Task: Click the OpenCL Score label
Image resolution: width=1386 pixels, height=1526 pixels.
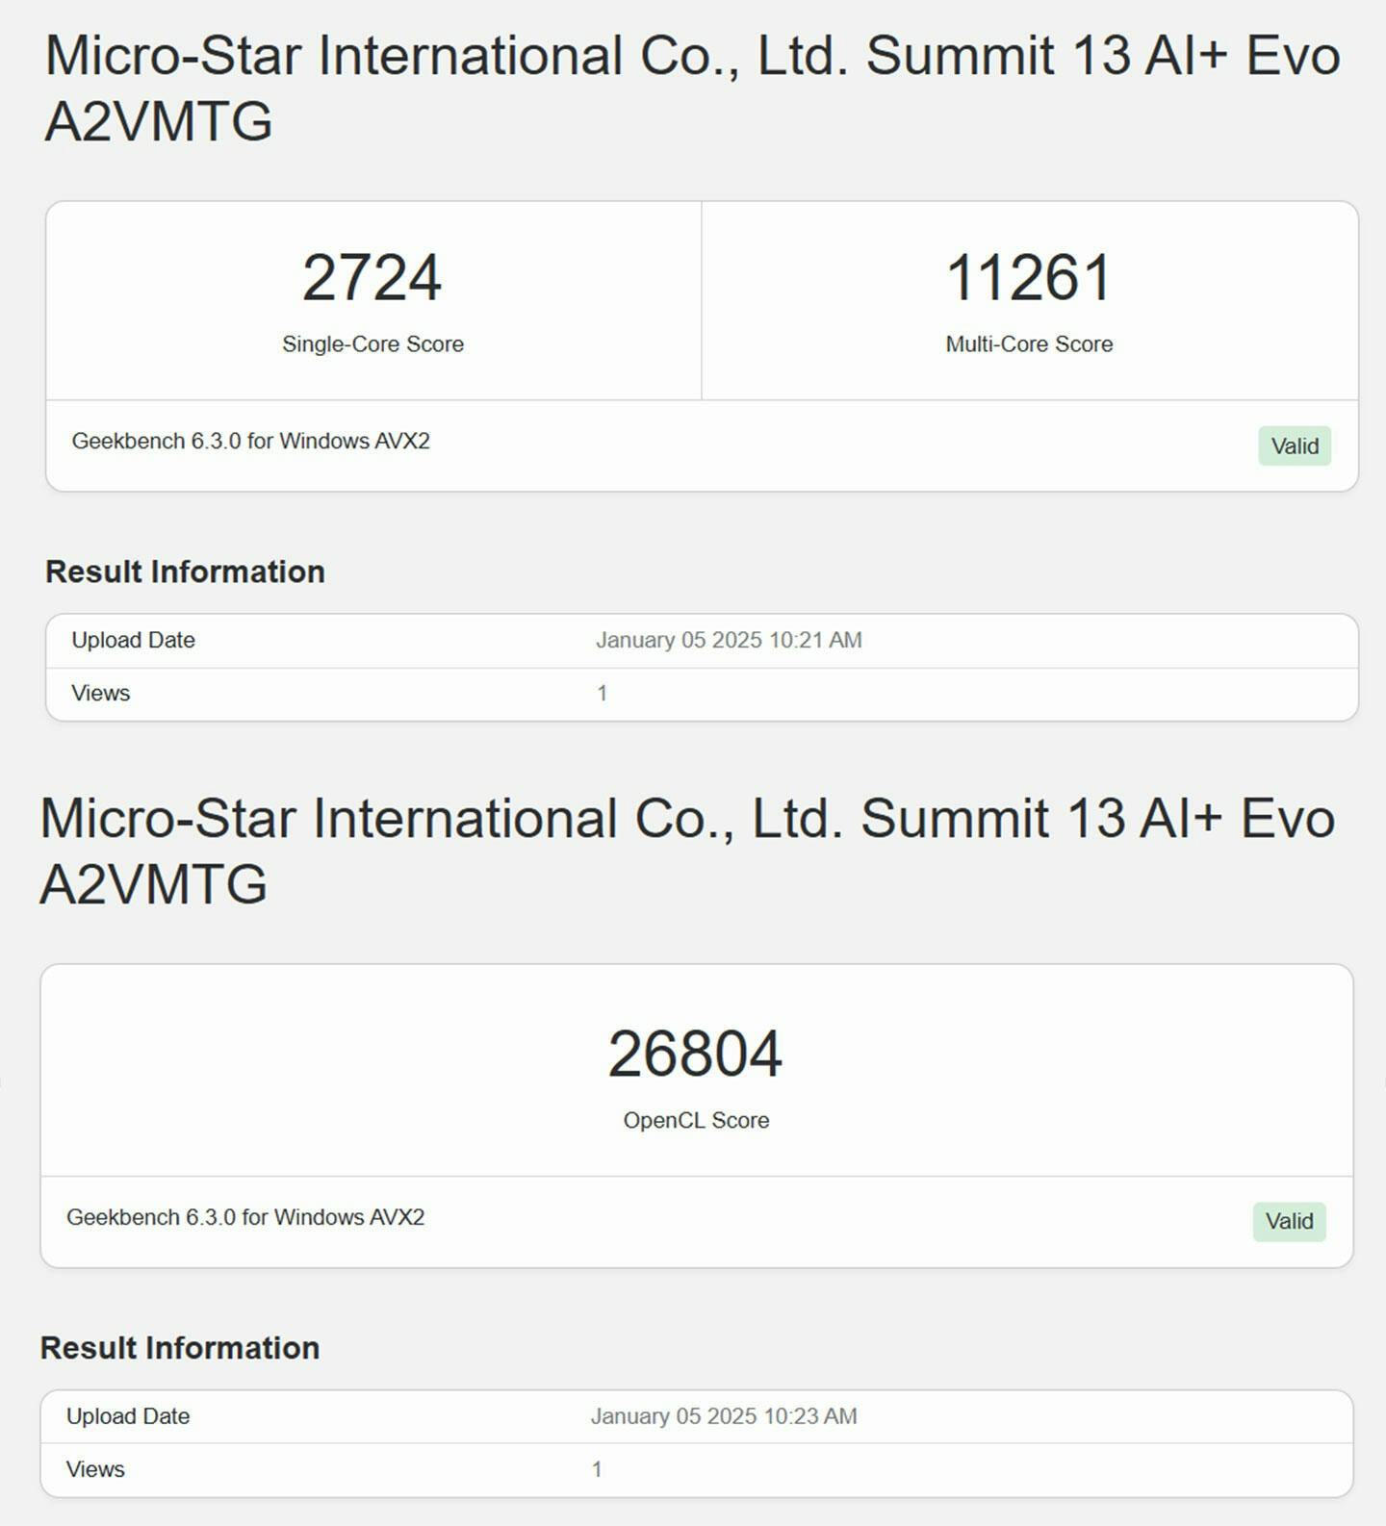Action: point(696,1120)
